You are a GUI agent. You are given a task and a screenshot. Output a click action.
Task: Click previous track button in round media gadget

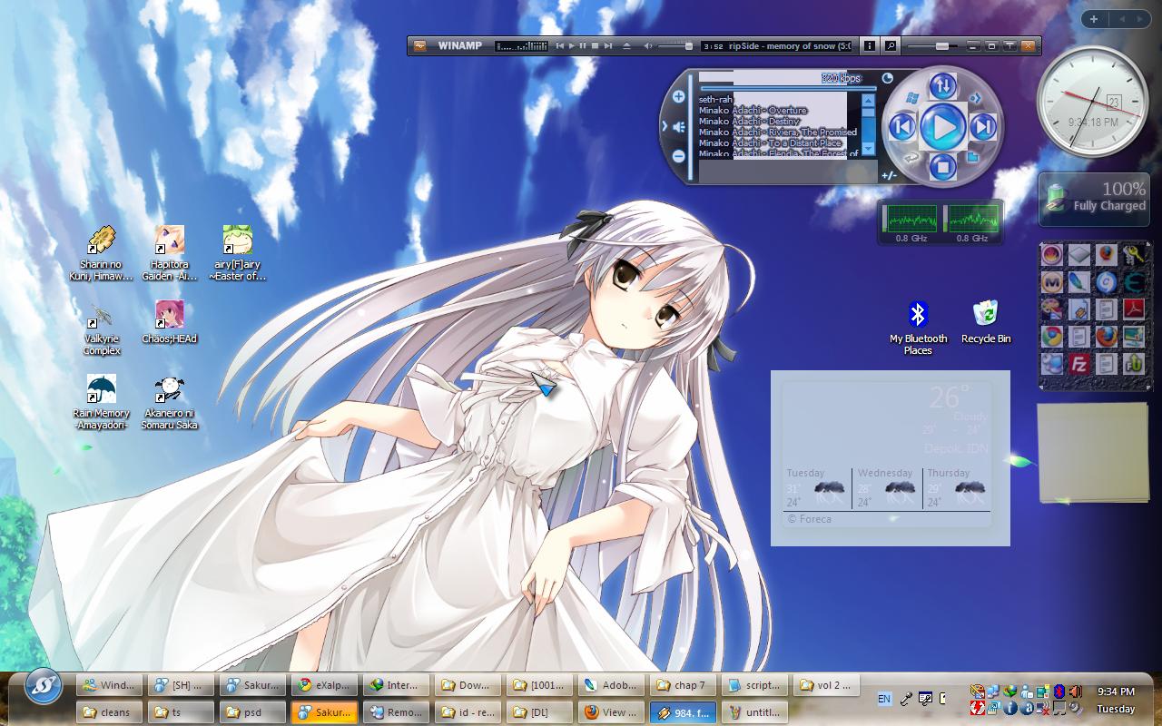coord(902,127)
